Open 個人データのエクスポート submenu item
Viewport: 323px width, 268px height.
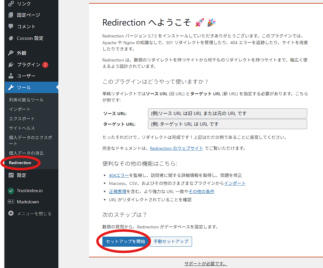pyautogui.click(x=30, y=140)
